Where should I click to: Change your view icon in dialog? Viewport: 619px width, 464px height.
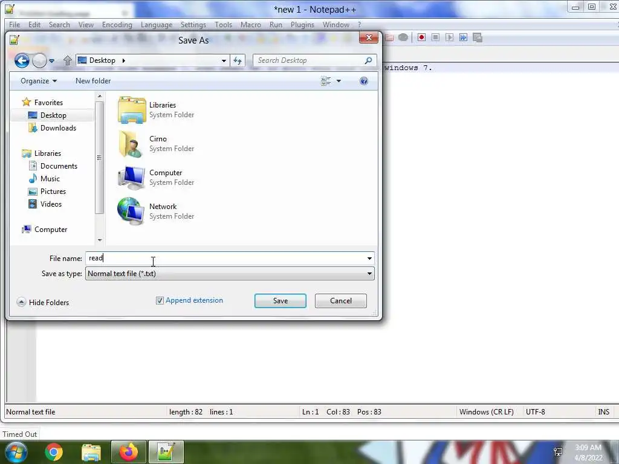point(326,82)
